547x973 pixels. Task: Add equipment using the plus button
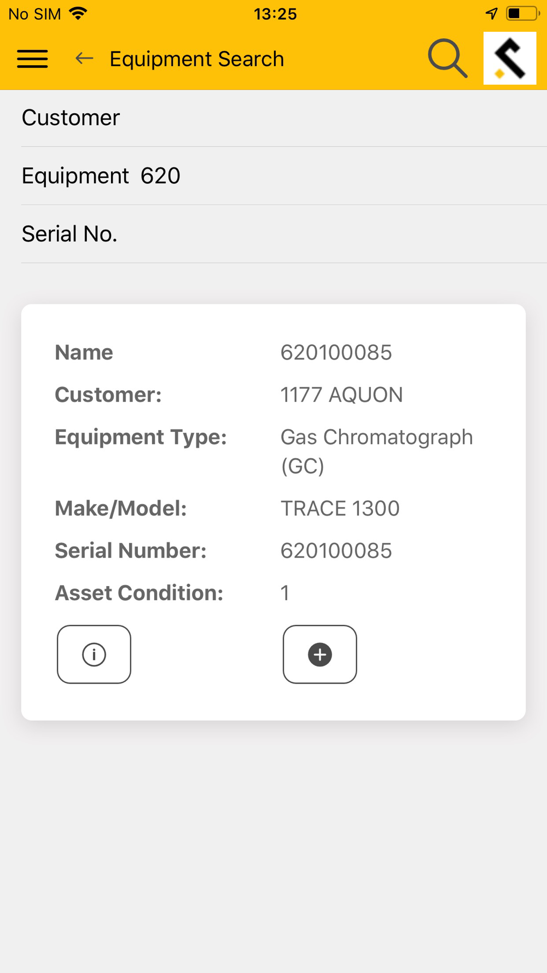coord(320,655)
